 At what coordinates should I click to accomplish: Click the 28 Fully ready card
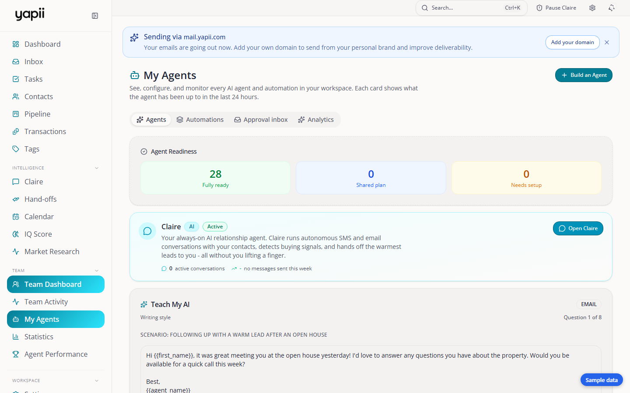(x=215, y=178)
